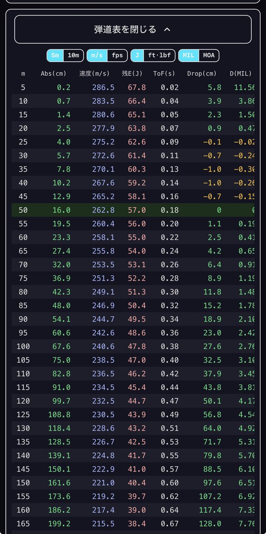Click the m distance column header

(23, 73)
